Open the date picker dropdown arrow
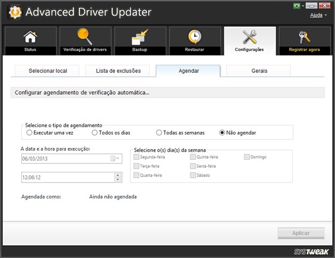335x258 pixels. 118,159
